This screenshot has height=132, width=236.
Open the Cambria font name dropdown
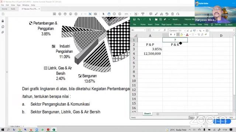[x=178, y=31]
